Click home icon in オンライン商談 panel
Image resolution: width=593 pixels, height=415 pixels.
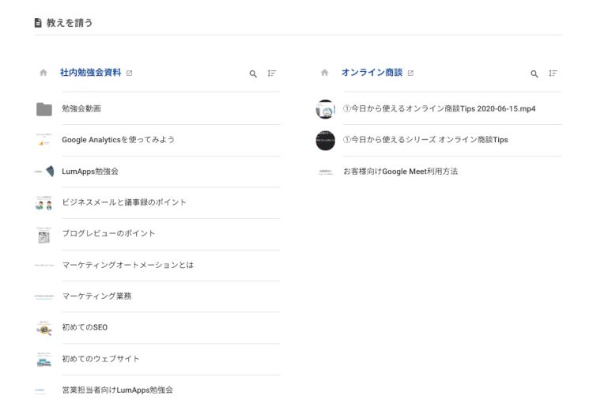[324, 73]
